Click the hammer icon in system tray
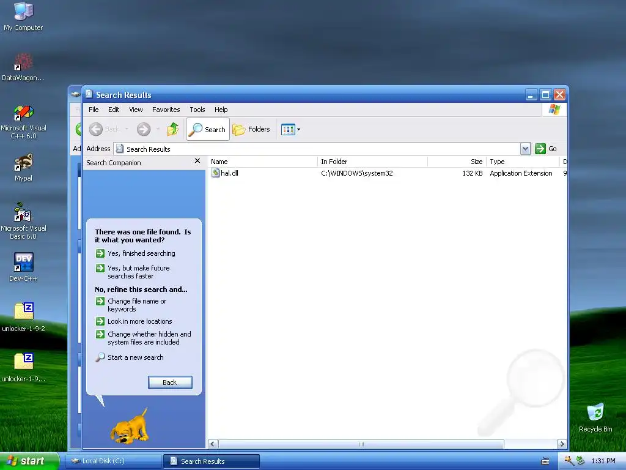 [569, 461]
